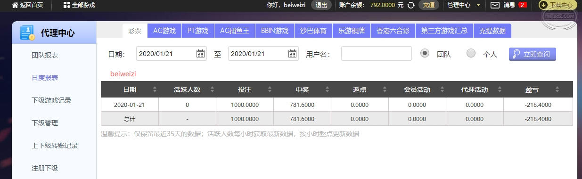The width and height of the screenshot is (582, 179).
Task: Open the 消息 messages link
Action: (509, 5)
